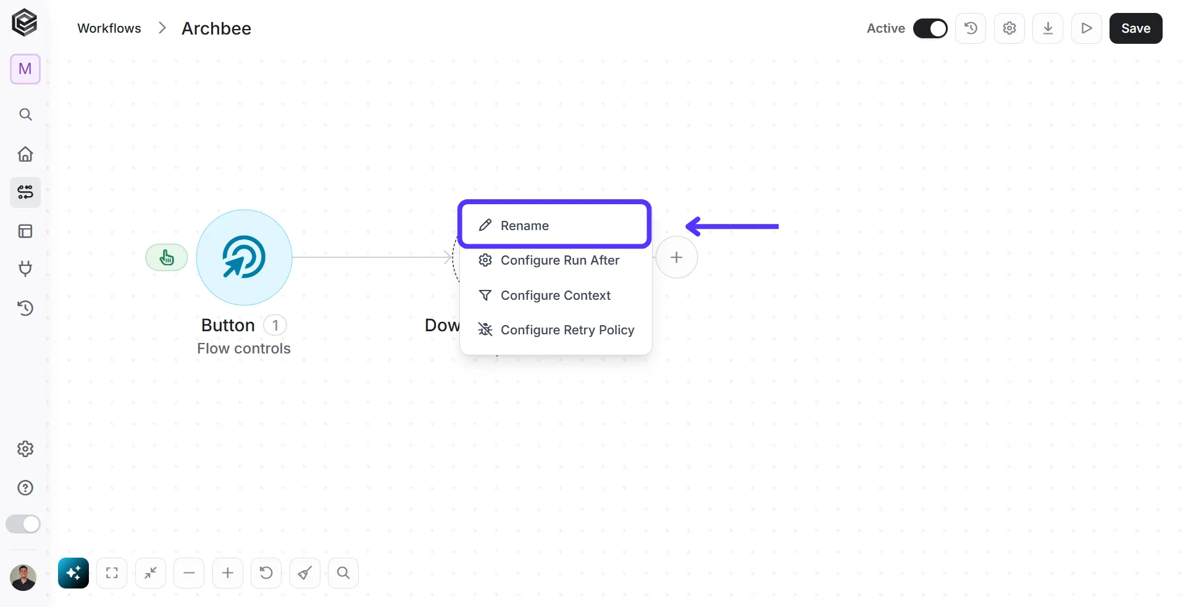1183x607 pixels.
Task: Open search in the sidebar
Action: (25, 115)
